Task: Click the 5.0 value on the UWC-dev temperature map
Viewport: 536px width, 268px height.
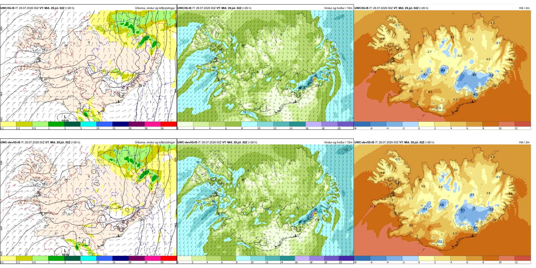Action: click(x=423, y=186)
